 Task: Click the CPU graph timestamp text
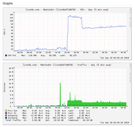pyautogui.click(x=114, y=58)
